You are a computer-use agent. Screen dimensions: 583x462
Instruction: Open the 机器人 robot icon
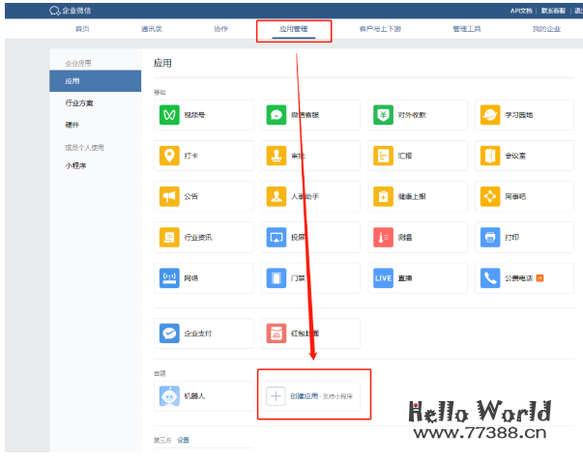tap(169, 396)
